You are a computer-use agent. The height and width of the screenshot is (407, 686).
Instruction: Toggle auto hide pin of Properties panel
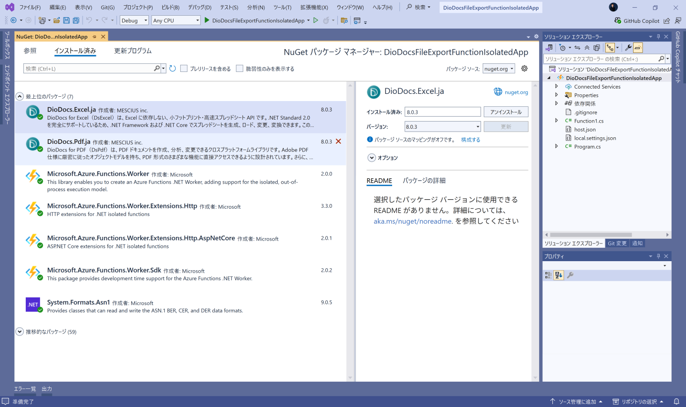click(x=658, y=256)
